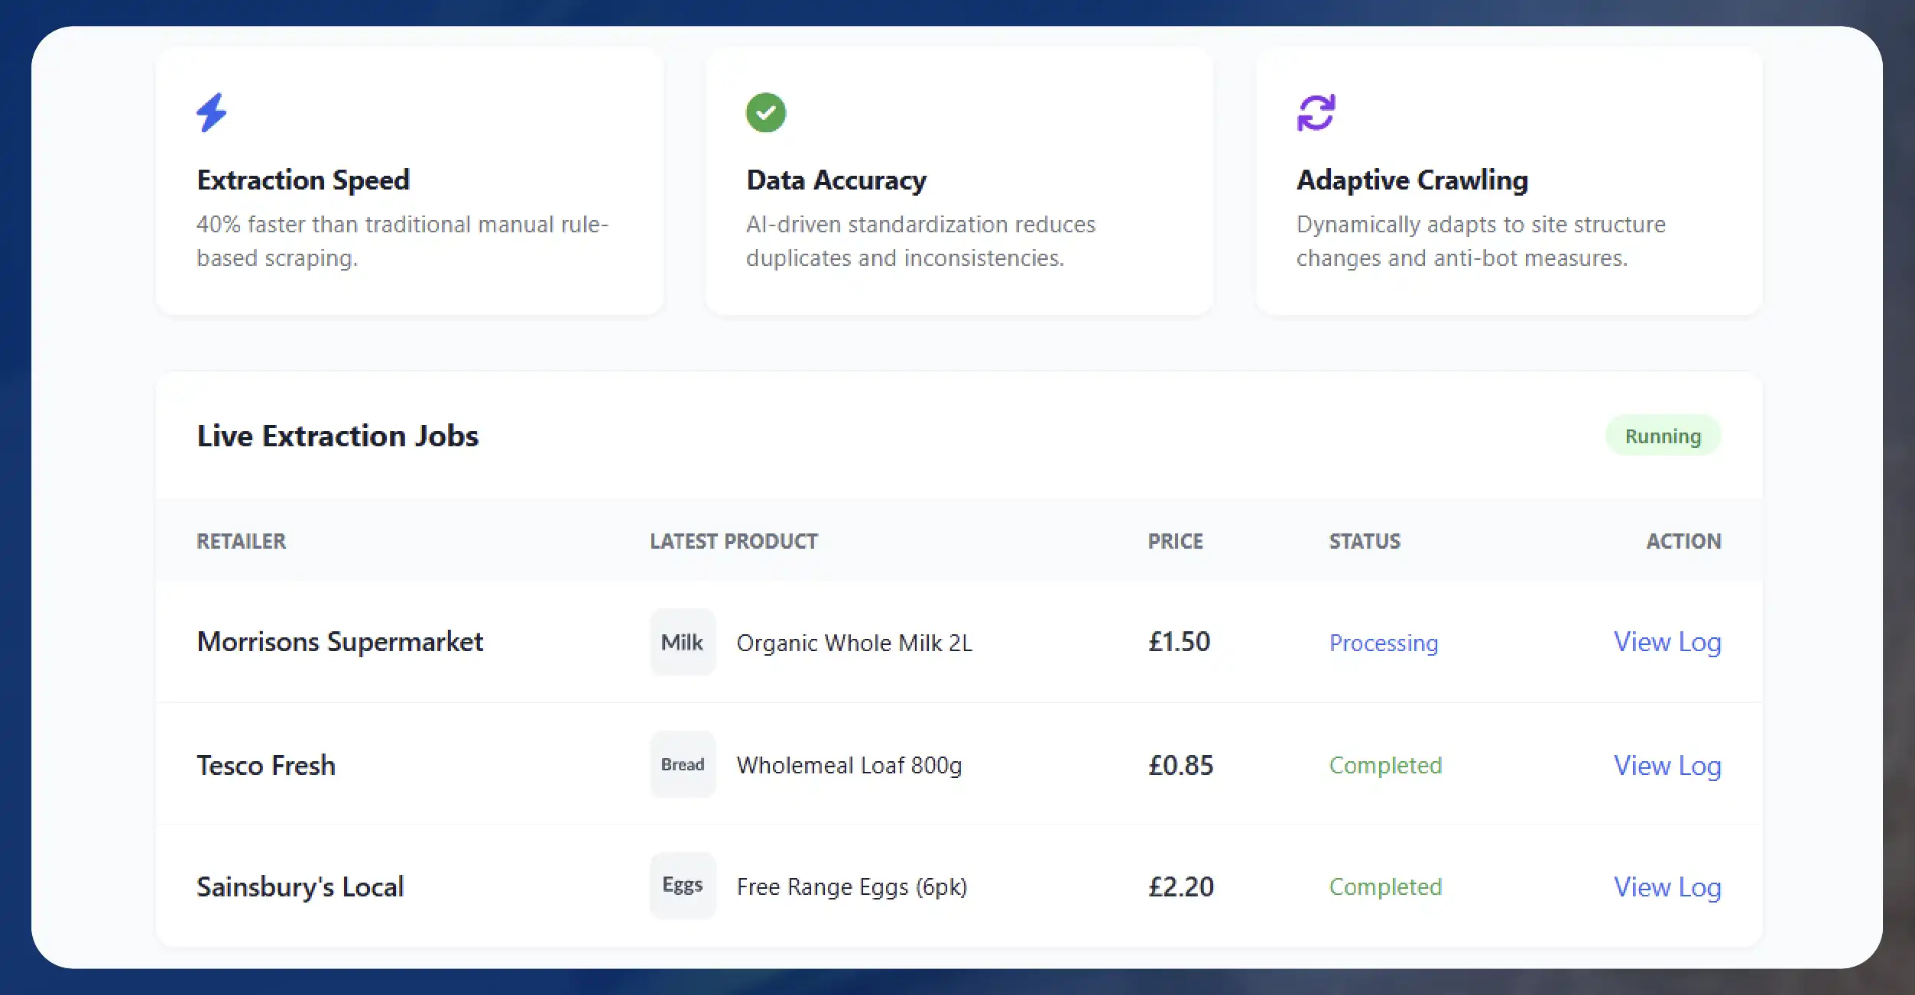Open View Log for Sainsbury's Local
Viewport: 1915px width, 995px height.
tap(1667, 886)
